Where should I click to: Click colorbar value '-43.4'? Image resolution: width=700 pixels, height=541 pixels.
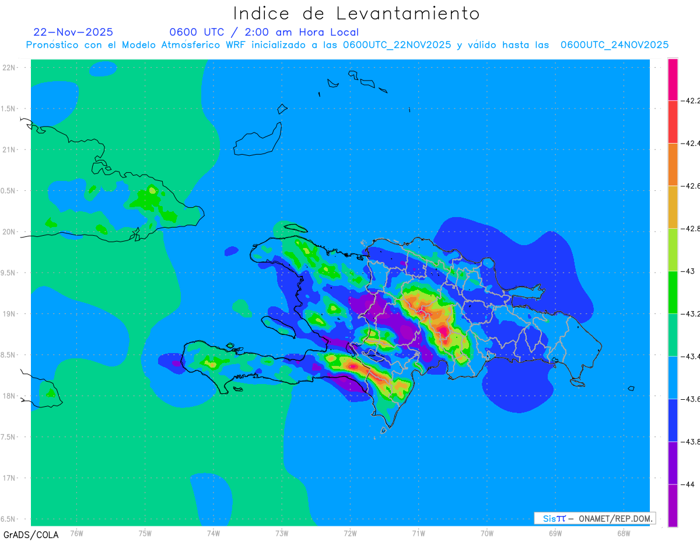tap(692, 356)
